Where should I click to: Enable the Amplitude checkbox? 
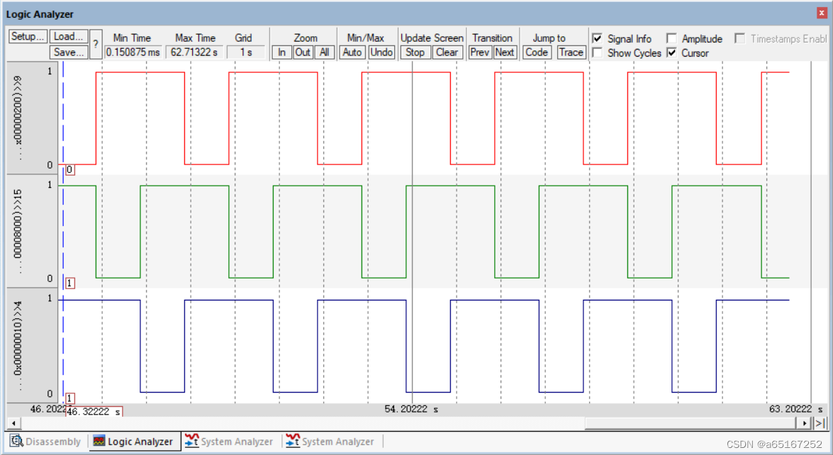[672, 38]
